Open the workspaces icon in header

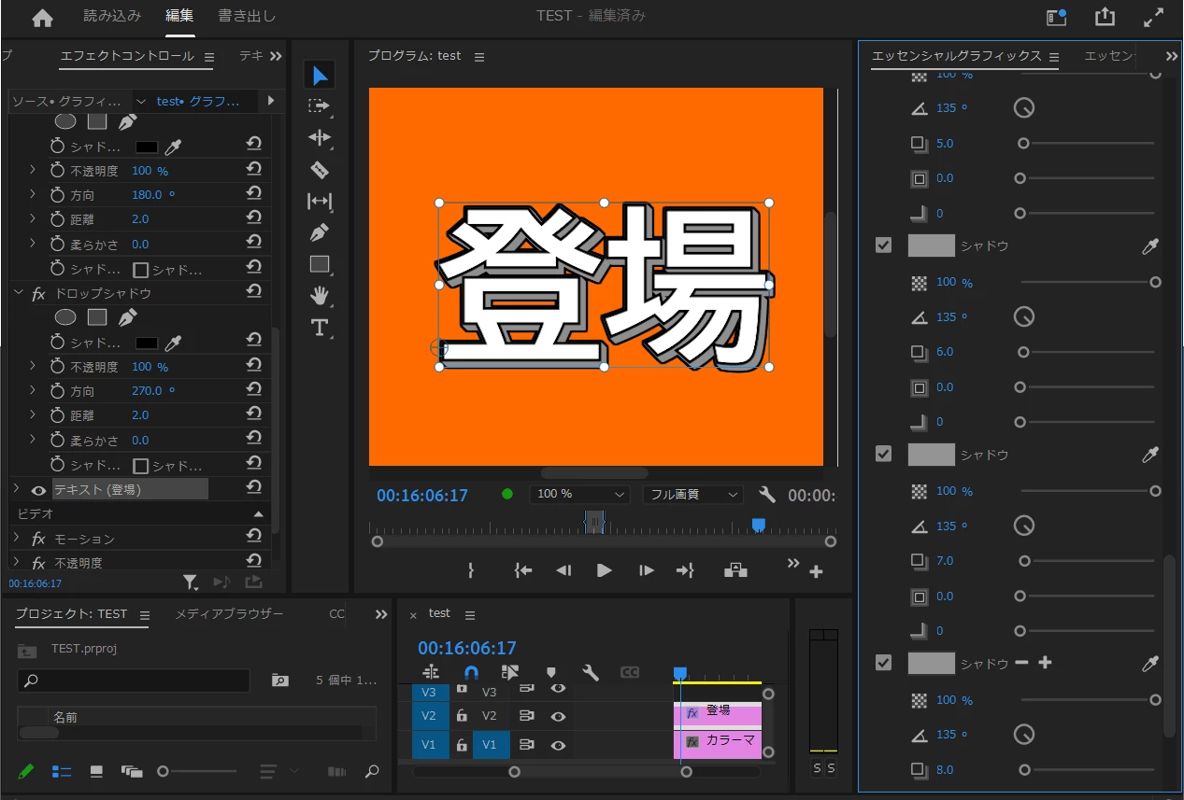(1056, 17)
